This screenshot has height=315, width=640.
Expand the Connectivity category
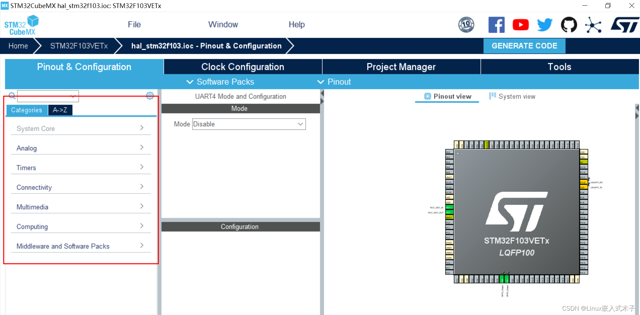(81, 187)
